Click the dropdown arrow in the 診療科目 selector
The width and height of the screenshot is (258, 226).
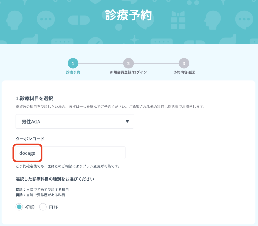click(x=127, y=122)
